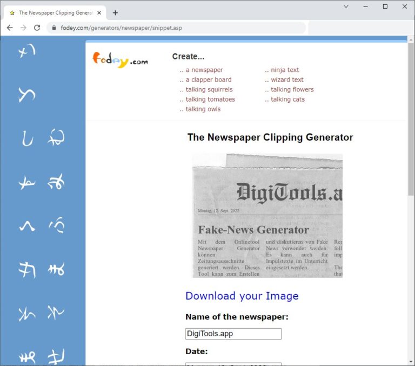Open the 'talking tomatoes' link

[210, 99]
